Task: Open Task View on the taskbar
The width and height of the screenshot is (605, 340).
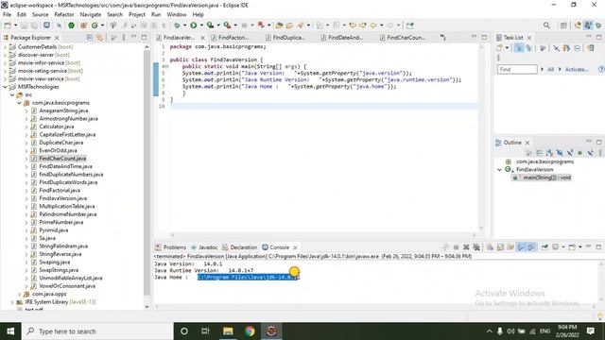Action: [205, 331]
